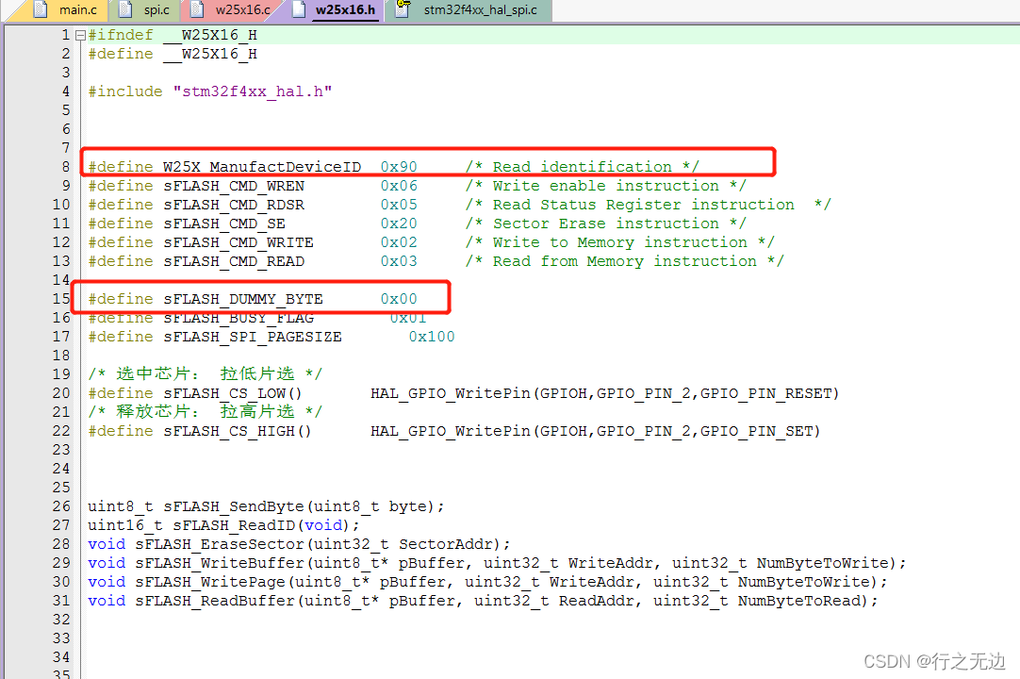This screenshot has width=1020, height=679.
Task: Click sFLASH_SPI_PAGESIZE macro name
Action: coord(253,338)
